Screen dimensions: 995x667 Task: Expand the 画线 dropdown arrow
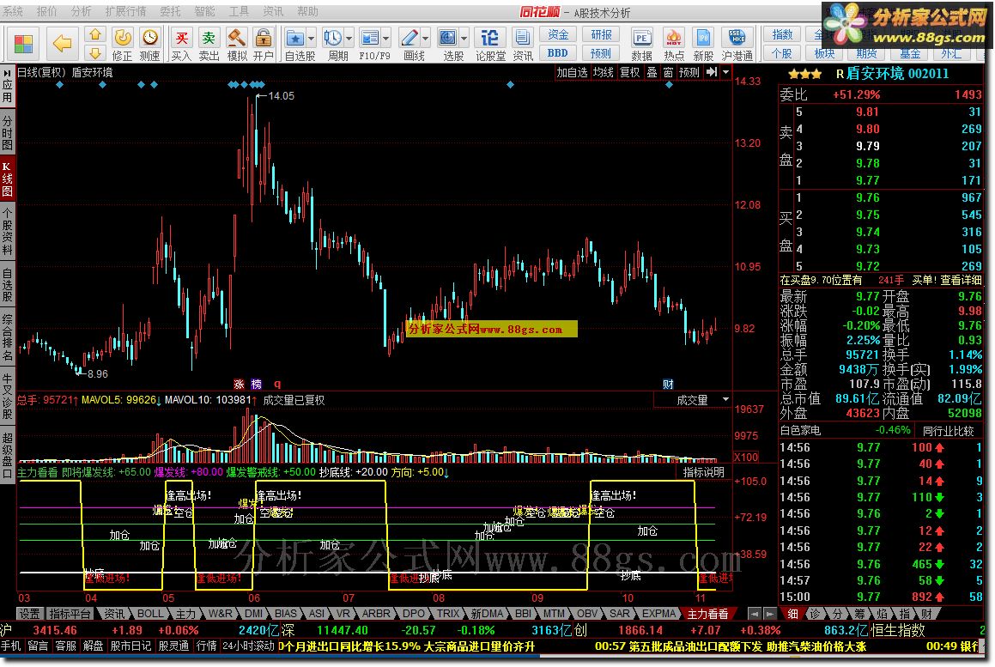click(x=425, y=39)
